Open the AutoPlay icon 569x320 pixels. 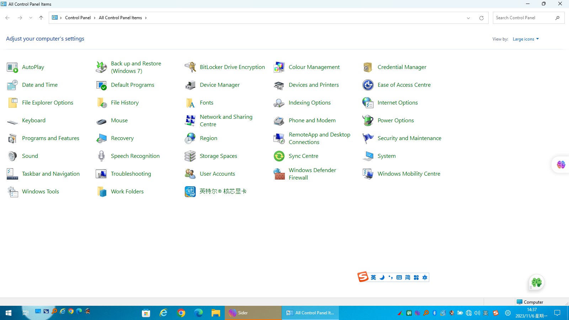tap(12, 67)
